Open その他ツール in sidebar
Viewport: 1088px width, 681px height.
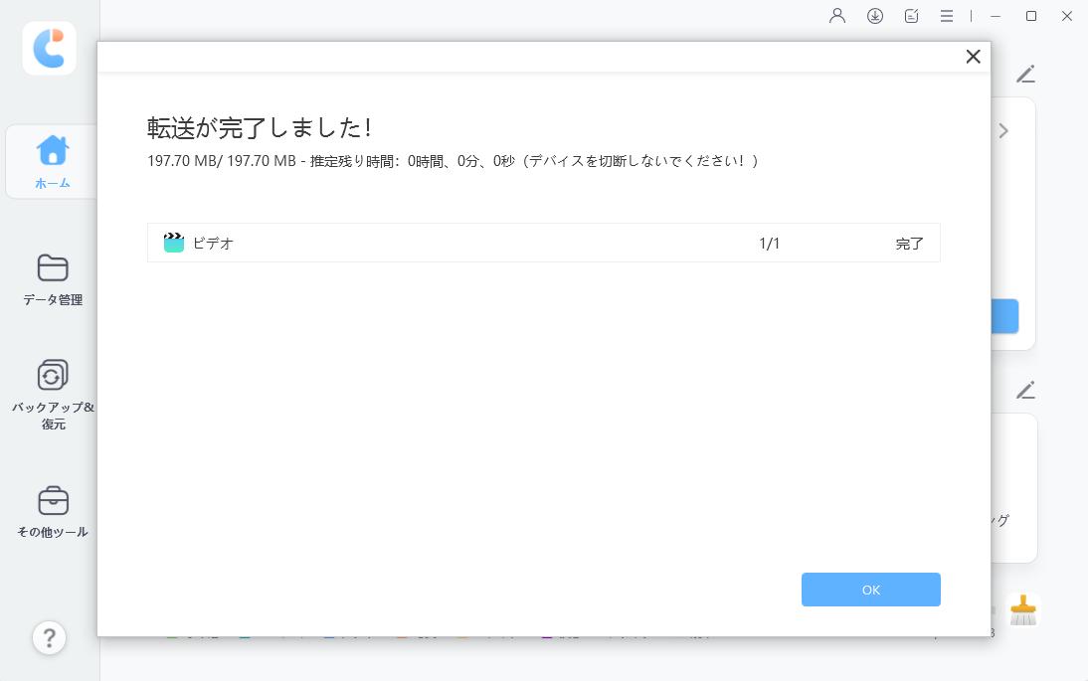53,512
